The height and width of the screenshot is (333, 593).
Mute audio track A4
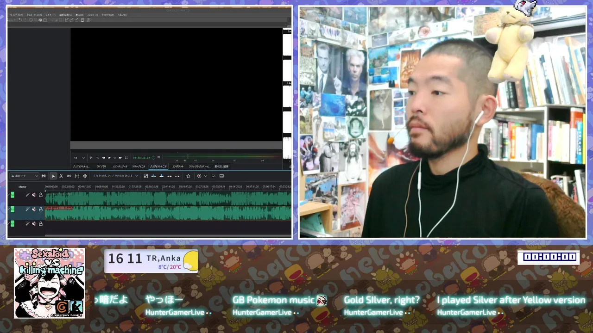[34, 224]
